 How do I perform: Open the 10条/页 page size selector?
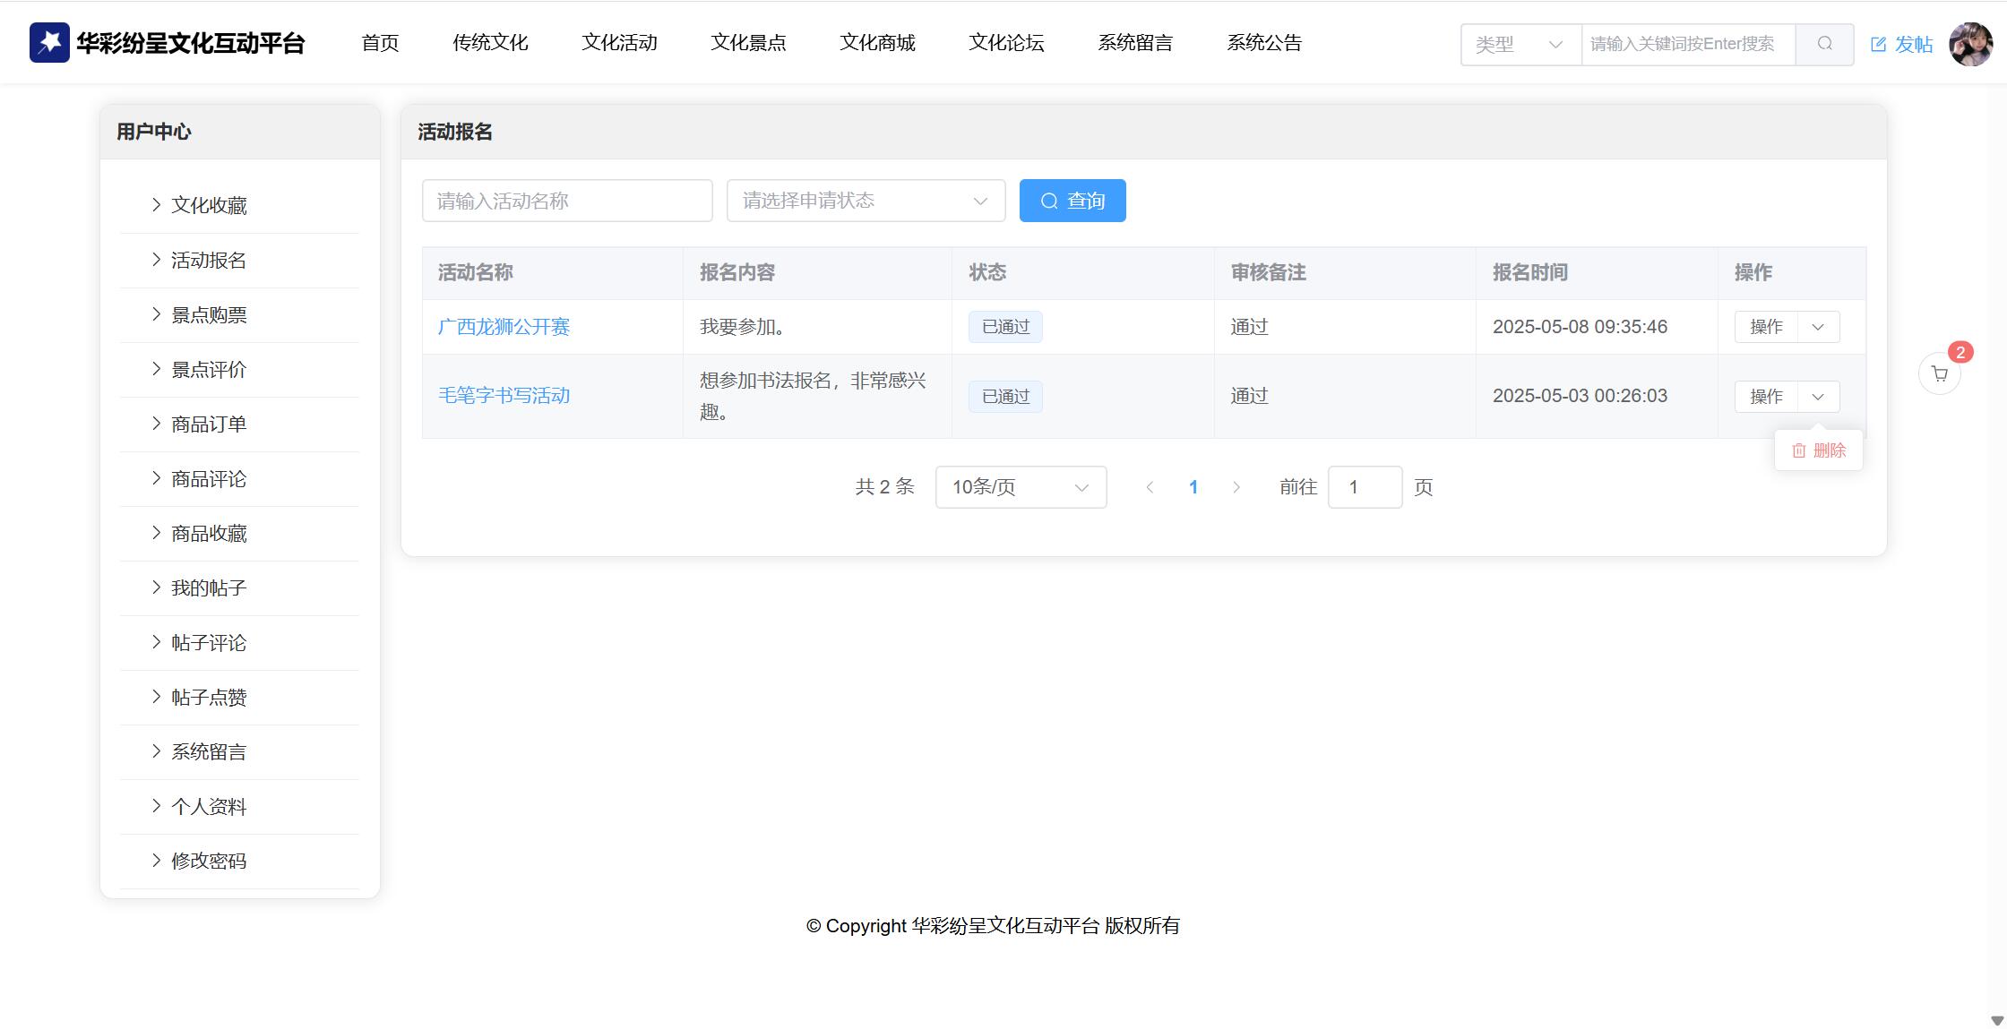coord(1020,487)
